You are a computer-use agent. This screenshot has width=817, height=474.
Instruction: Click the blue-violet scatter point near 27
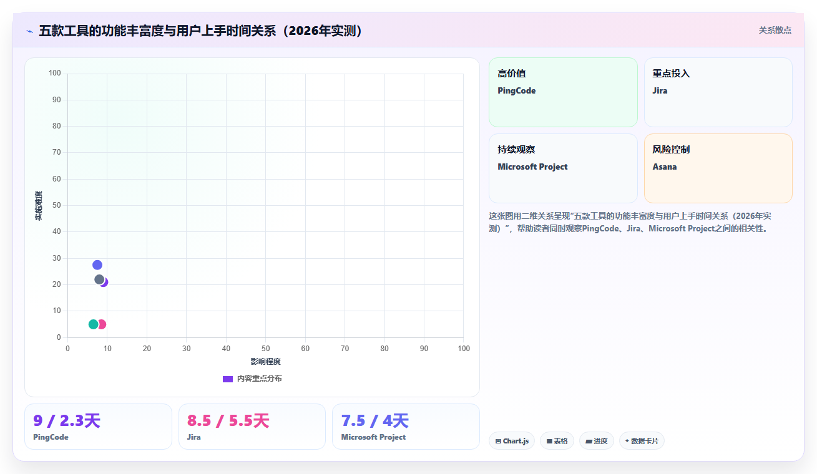[97, 265]
